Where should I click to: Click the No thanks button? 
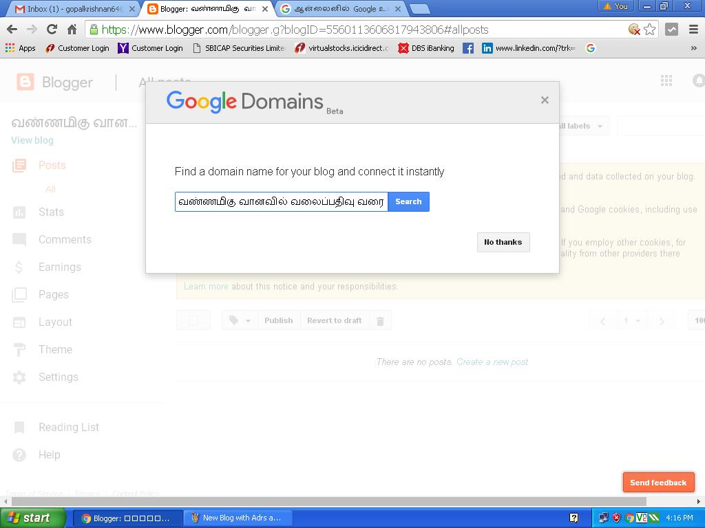click(503, 242)
